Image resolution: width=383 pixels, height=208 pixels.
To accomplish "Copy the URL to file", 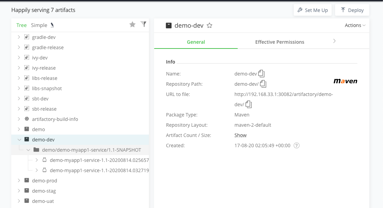I will click(x=248, y=105).
